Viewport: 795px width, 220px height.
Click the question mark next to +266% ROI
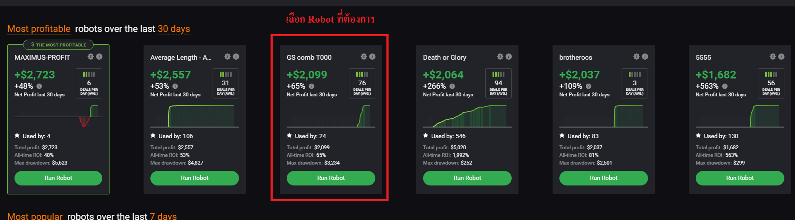(452, 86)
